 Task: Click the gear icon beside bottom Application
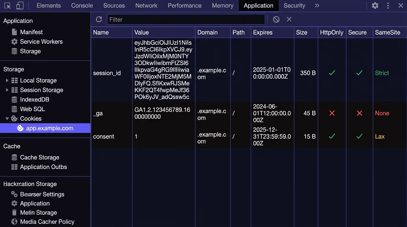click(x=14, y=203)
